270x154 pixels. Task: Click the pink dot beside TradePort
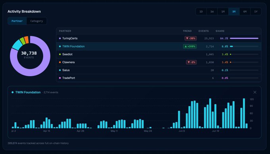click(60, 78)
